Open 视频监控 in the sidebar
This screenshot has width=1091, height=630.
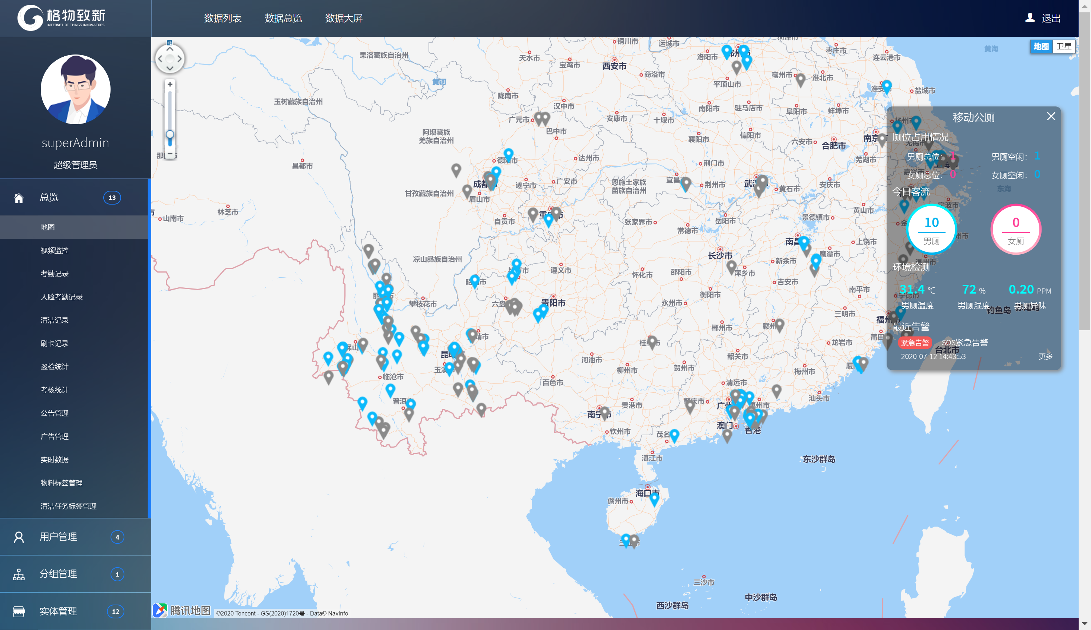point(55,250)
